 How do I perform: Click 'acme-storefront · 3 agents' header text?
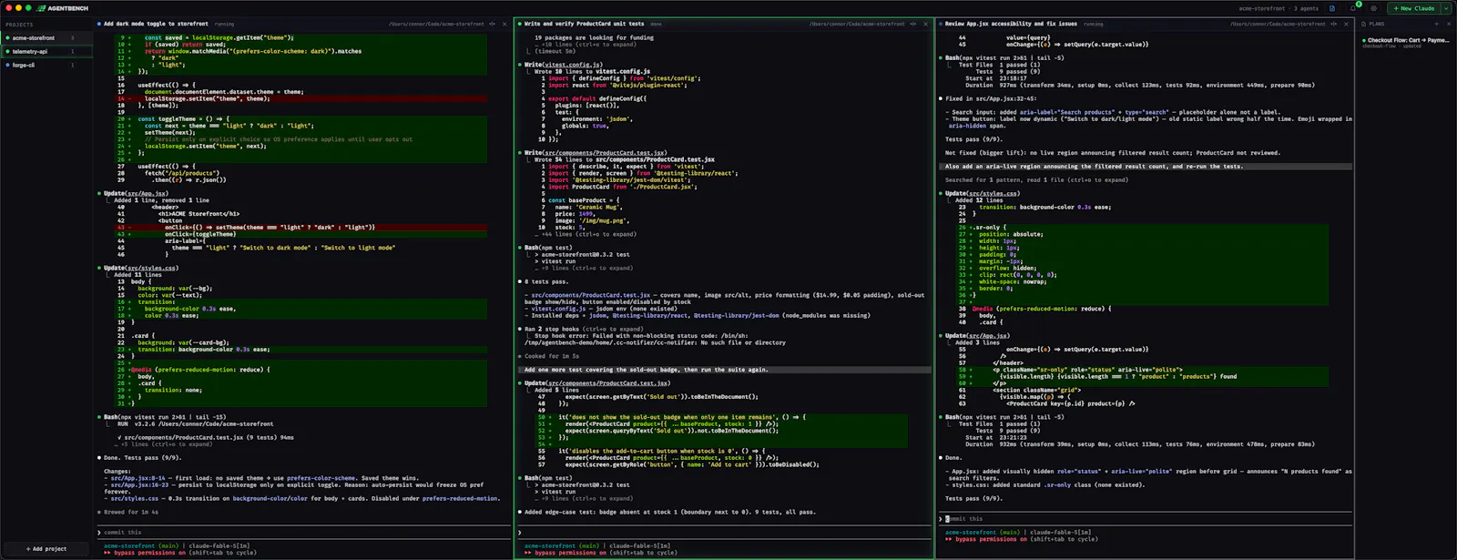(1280, 8)
